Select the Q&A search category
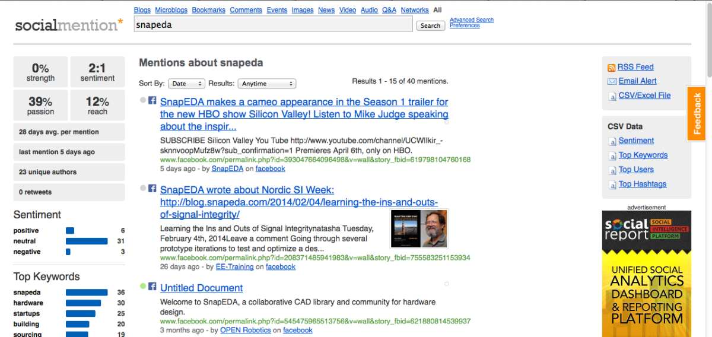 (389, 10)
